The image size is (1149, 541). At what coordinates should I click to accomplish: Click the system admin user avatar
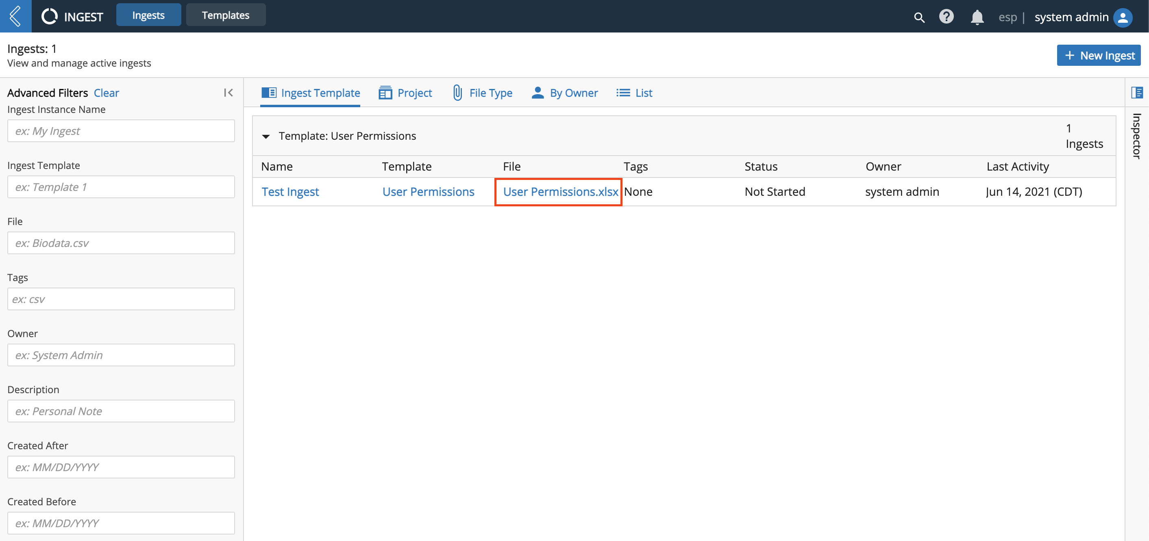(1123, 17)
